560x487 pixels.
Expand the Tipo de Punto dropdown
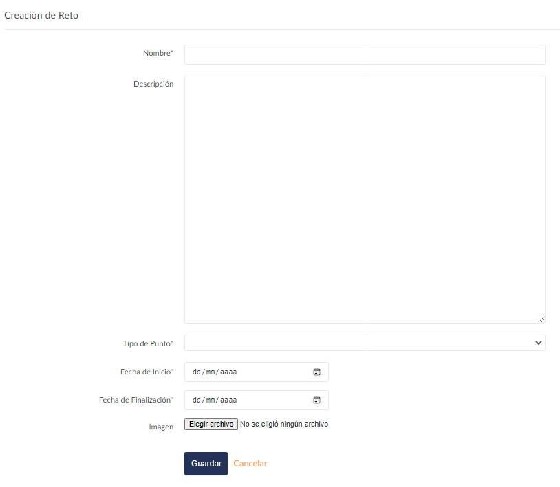(365, 343)
